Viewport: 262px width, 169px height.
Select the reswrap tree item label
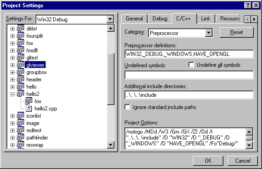click(35, 145)
